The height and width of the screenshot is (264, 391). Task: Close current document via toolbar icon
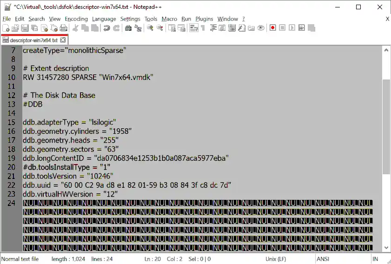click(44, 28)
